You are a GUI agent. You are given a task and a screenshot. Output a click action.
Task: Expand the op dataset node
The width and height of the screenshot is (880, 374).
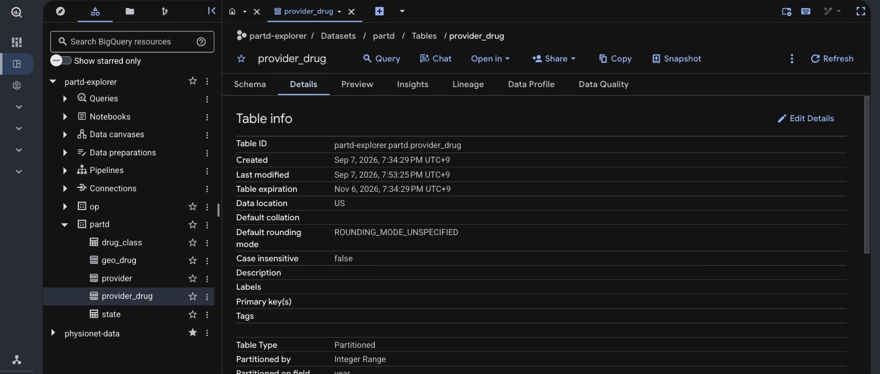pos(65,206)
